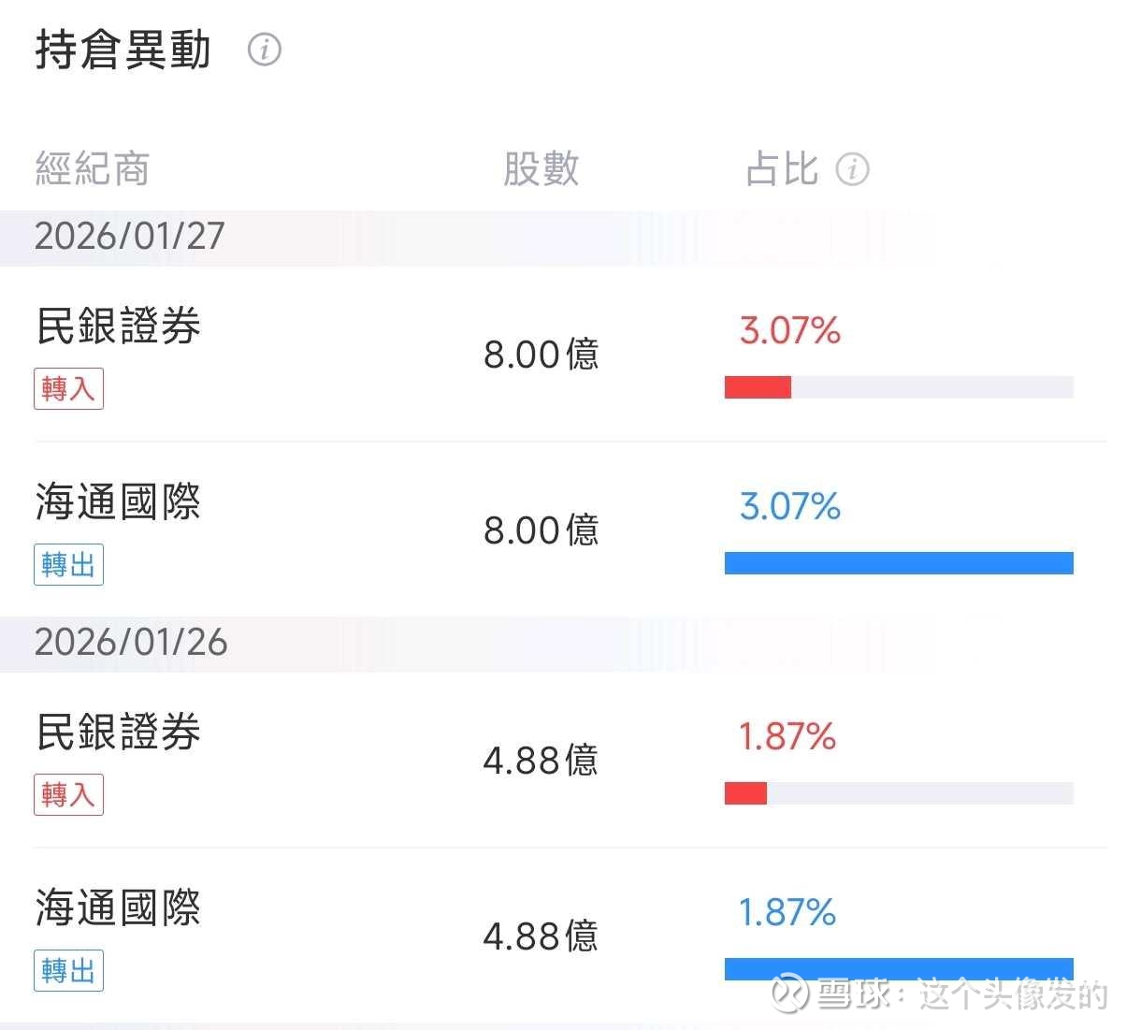This screenshot has height=1030, width=1141.
Task: Tap the red 轉入 tag under 2026/01/26
Action: (x=68, y=794)
